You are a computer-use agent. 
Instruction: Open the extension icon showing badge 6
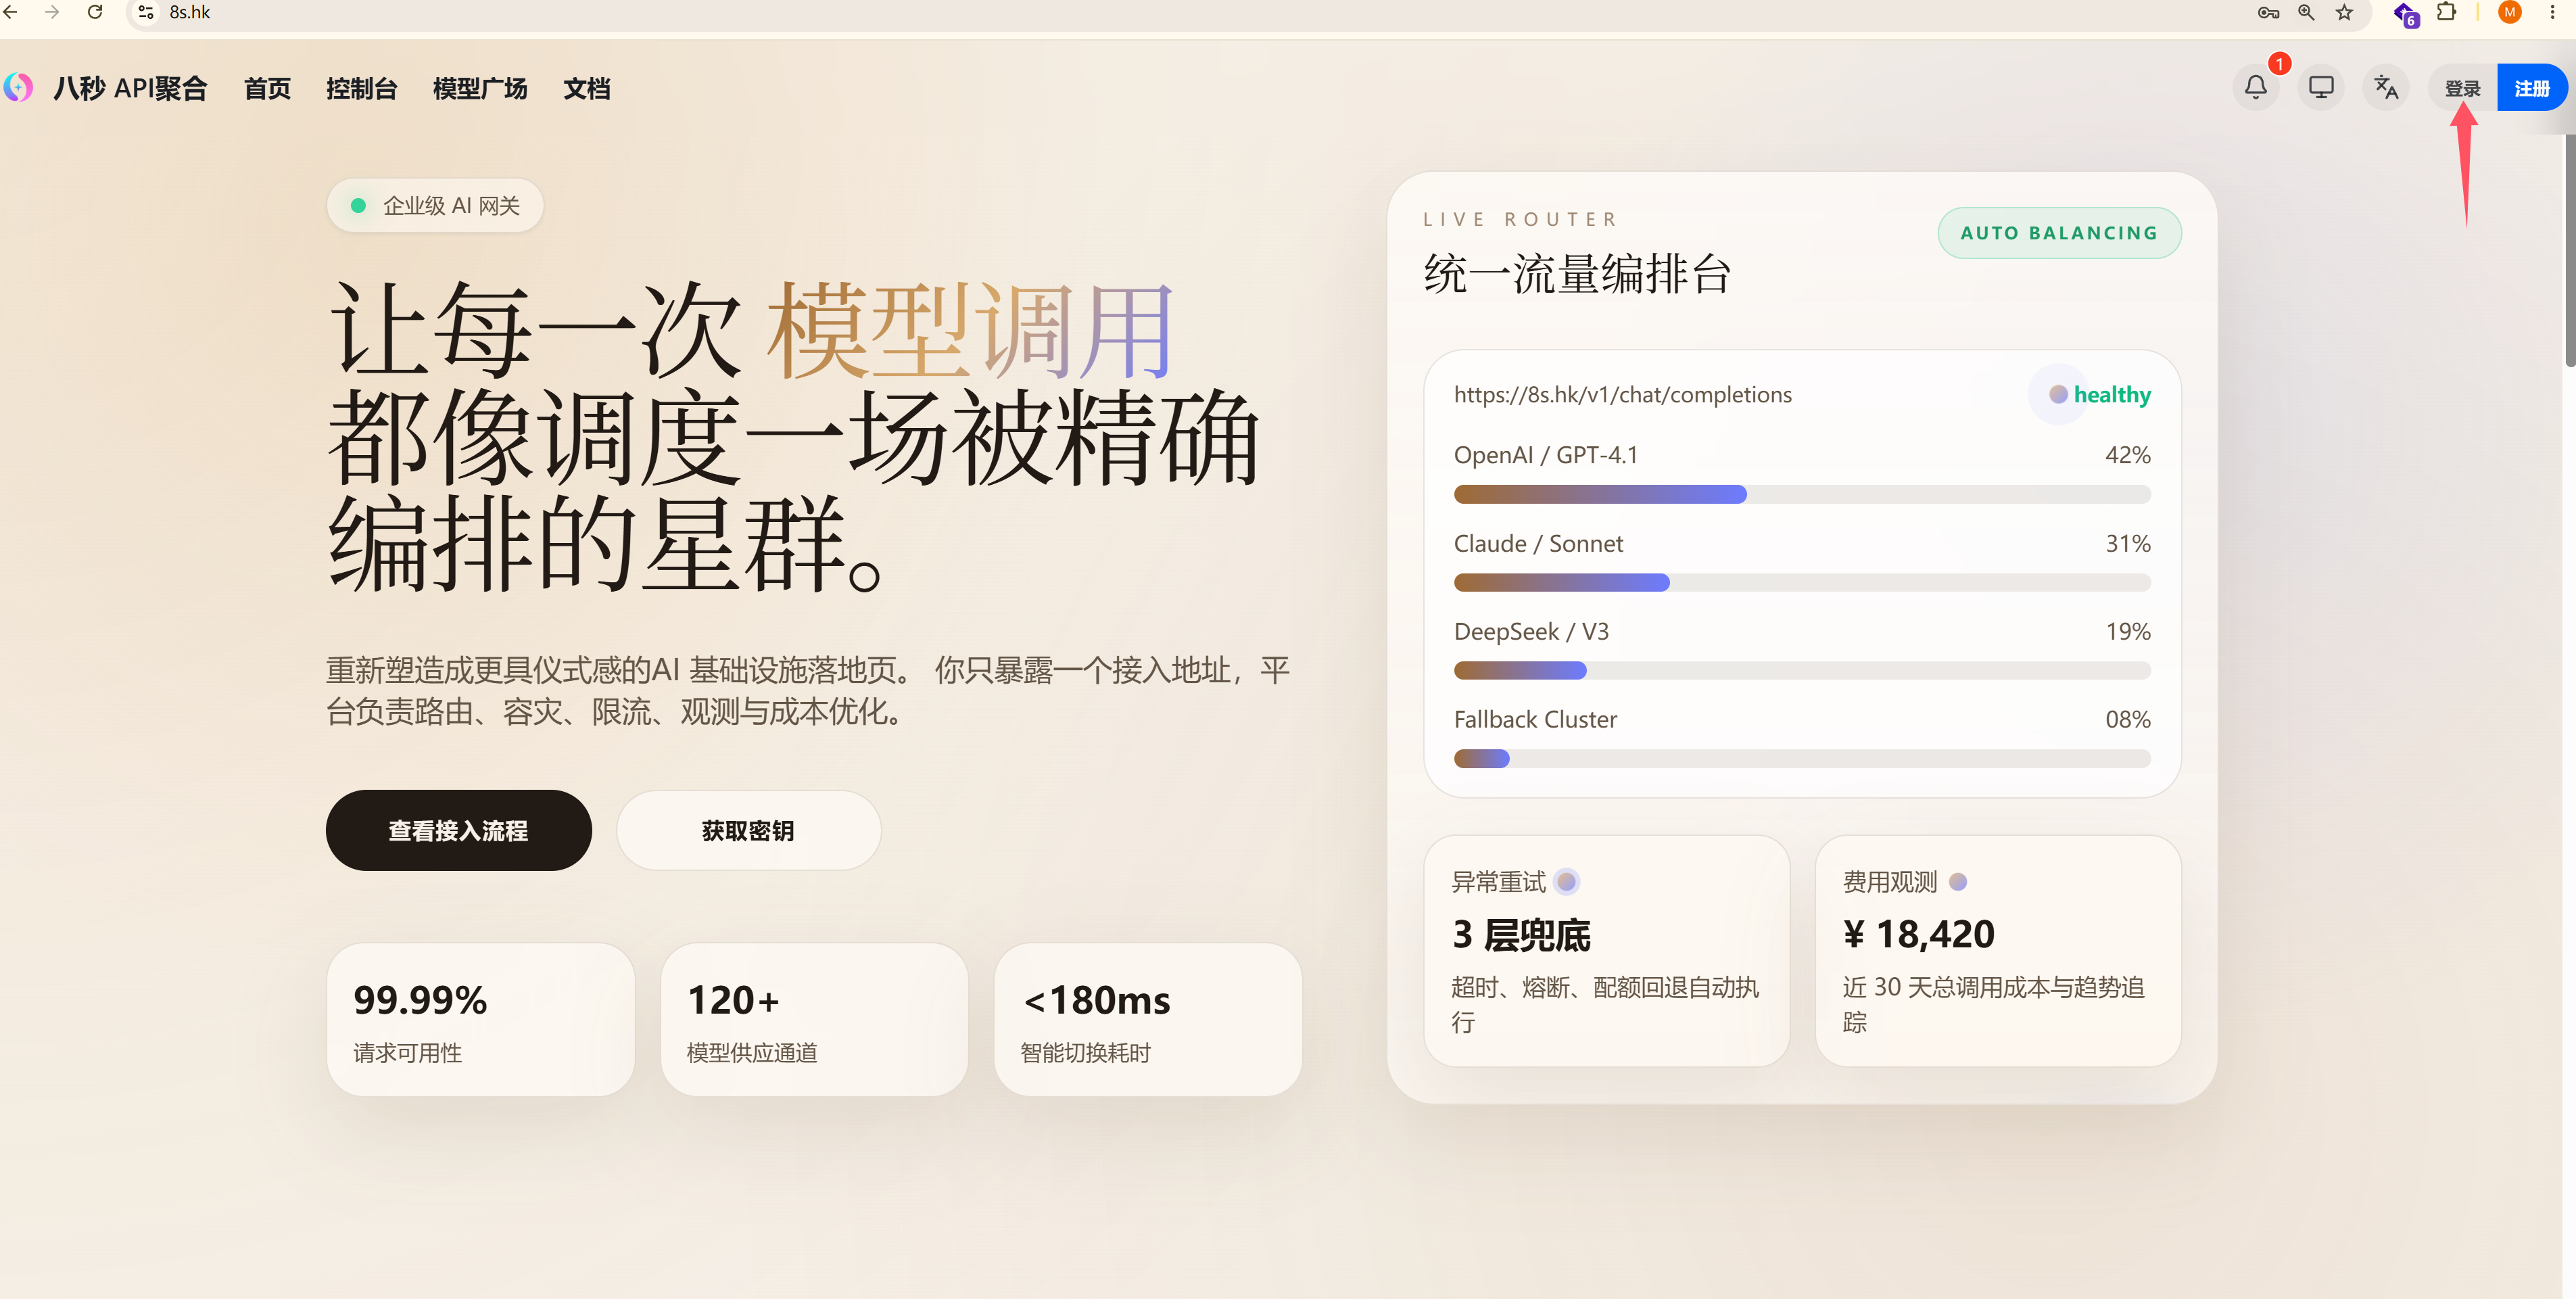2406,14
